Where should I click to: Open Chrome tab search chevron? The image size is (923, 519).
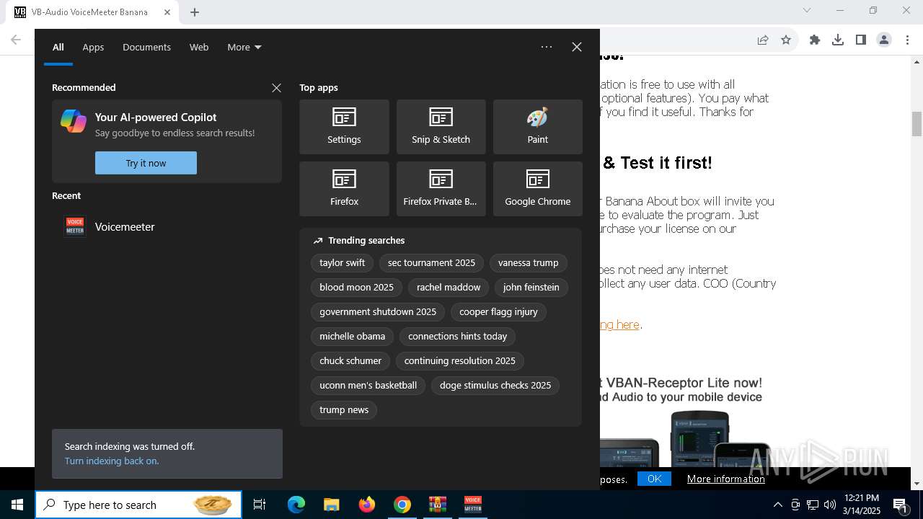[807, 10]
